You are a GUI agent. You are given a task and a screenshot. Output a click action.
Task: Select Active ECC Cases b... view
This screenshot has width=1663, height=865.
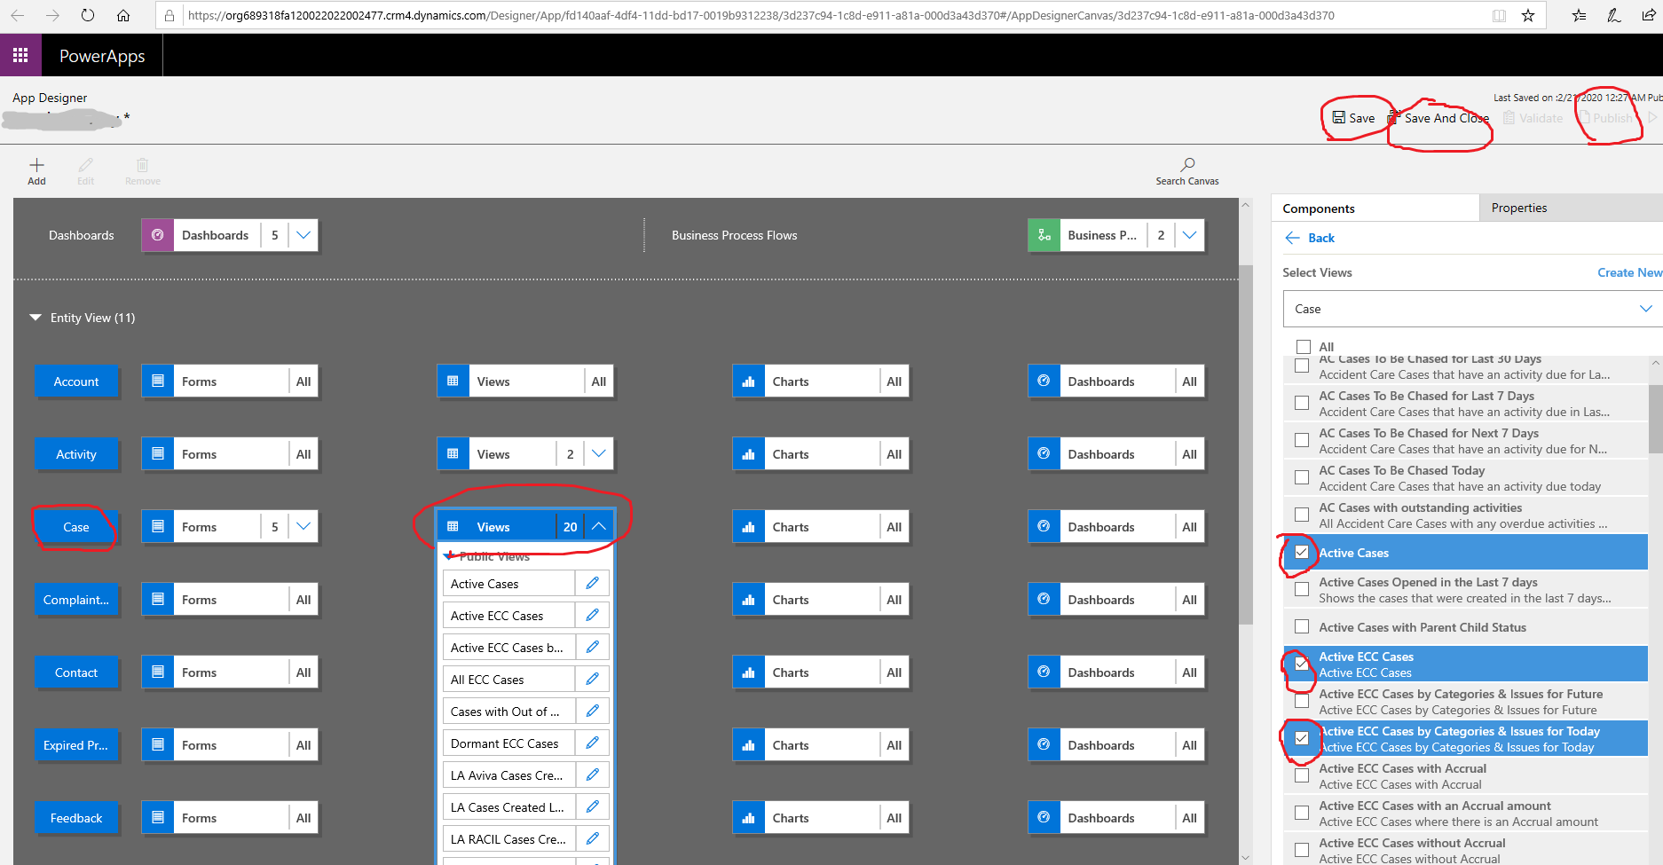[508, 647]
